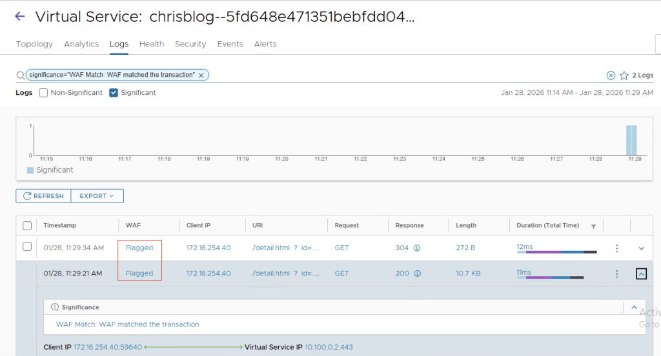Switch to the Analytics tab
Image resolution: width=661 pixels, height=356 pixels.
[81, 44]
